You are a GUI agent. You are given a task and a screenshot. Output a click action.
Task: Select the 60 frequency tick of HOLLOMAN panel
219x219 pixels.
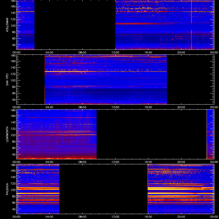pyautogui.click(x=14, y=38)
